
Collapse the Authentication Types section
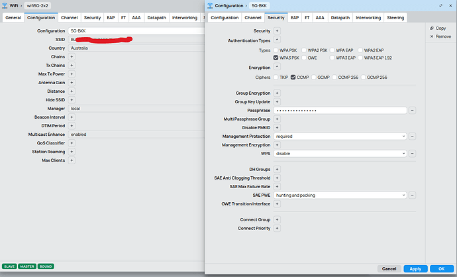click(277, 40)
